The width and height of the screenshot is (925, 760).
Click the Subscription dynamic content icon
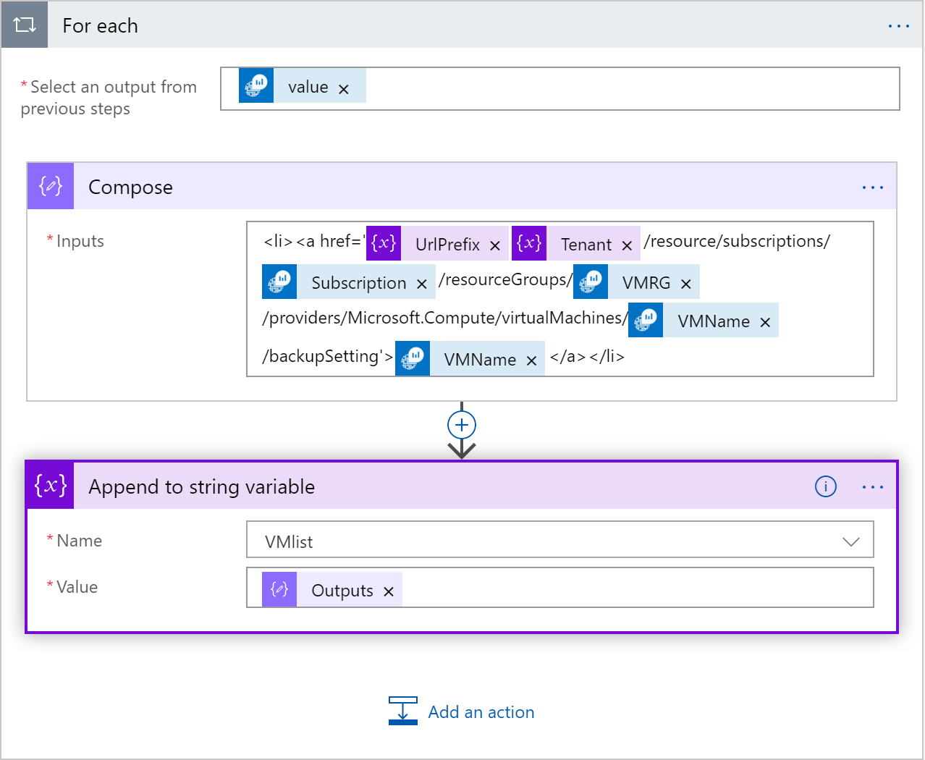coord(279,282)
